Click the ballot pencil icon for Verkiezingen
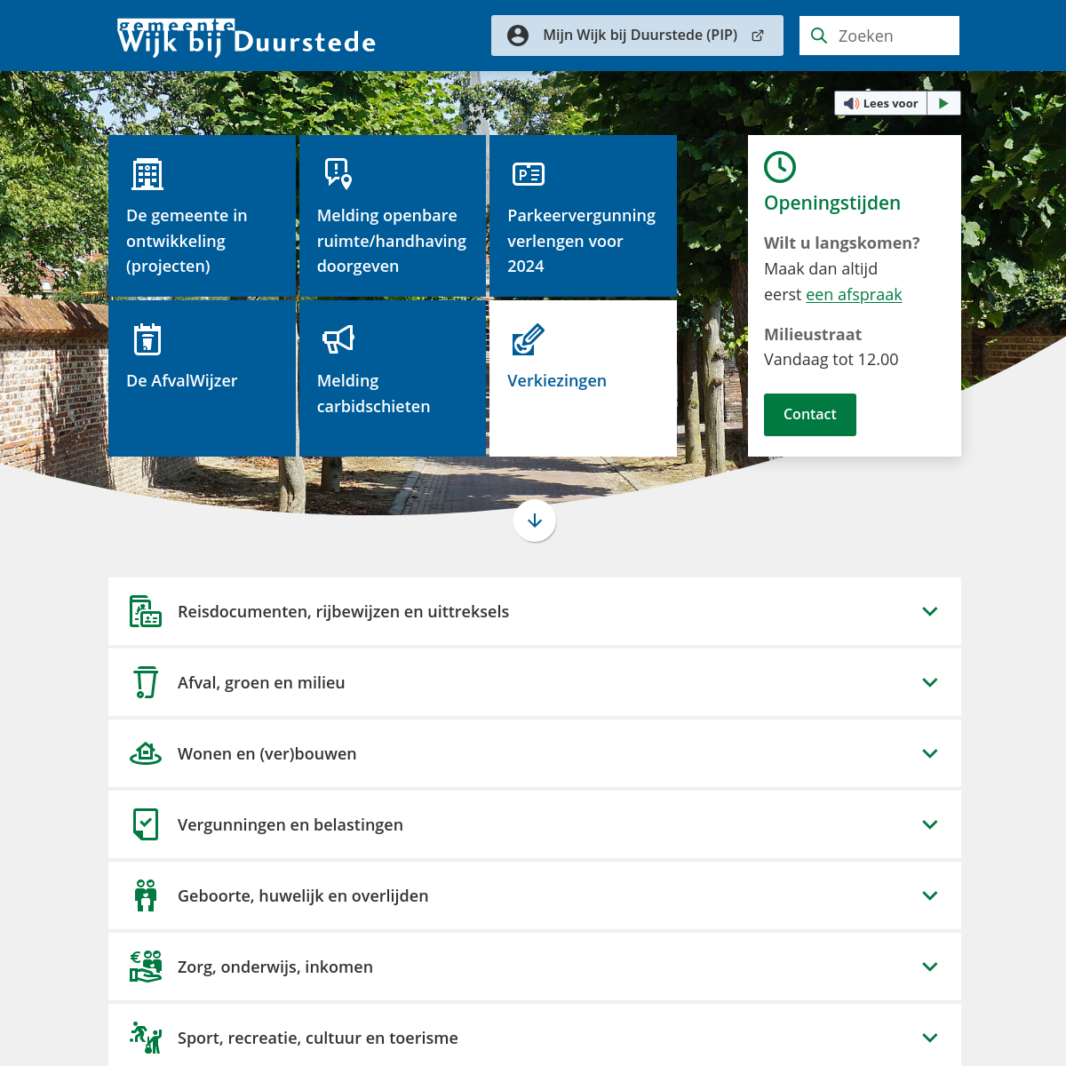The width and height of the screenshot is (1066, 1066). (x=528, y=339)
